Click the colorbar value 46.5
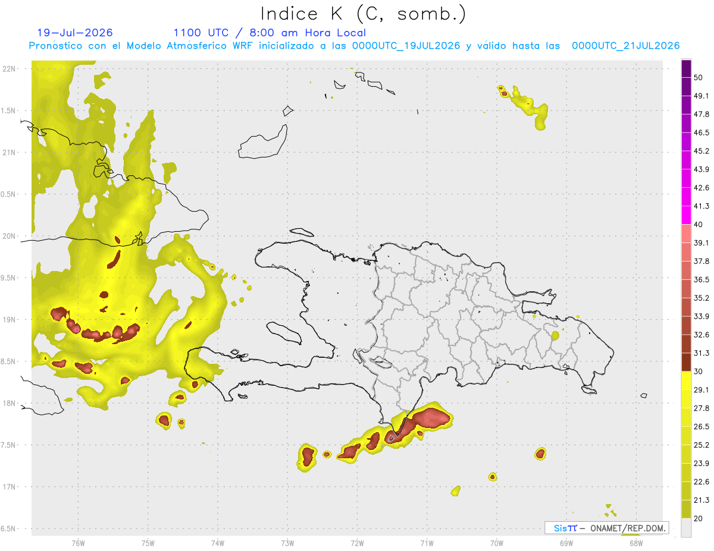Viewport: 714px width, 551px height. 702,133
